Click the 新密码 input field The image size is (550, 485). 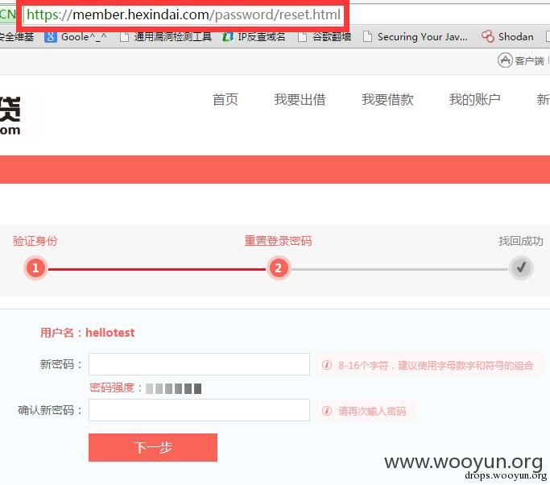tap(199, 364)
